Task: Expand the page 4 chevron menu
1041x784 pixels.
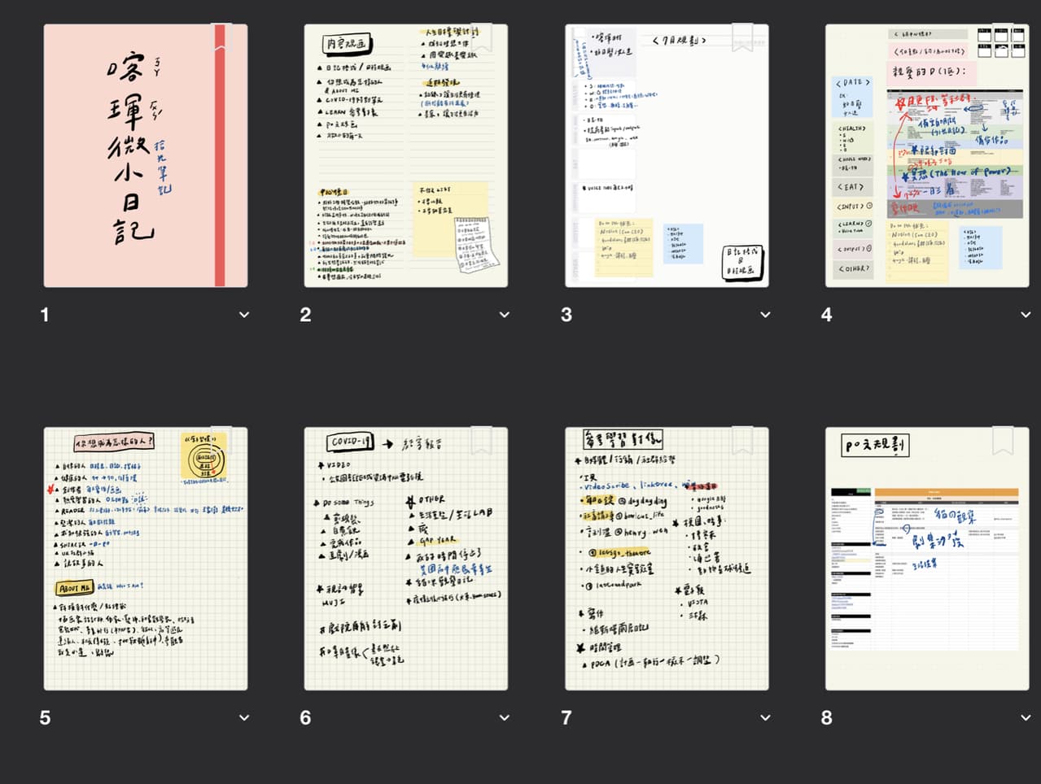Action: click(x=1026, y=315)
